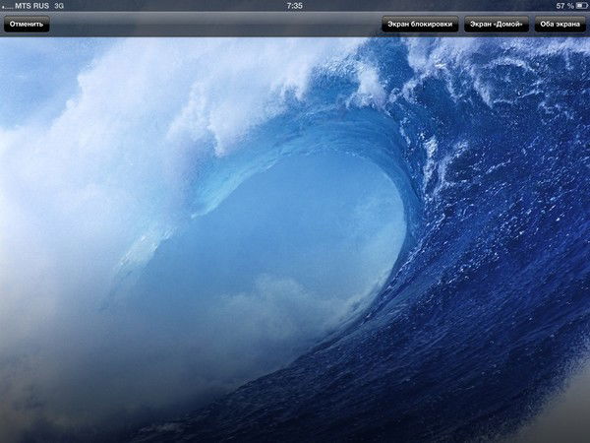Tap the pale blue sky behind the spray
Image resolution: width=590 pixels, height=443 pixels.
(x=29, y=69)
